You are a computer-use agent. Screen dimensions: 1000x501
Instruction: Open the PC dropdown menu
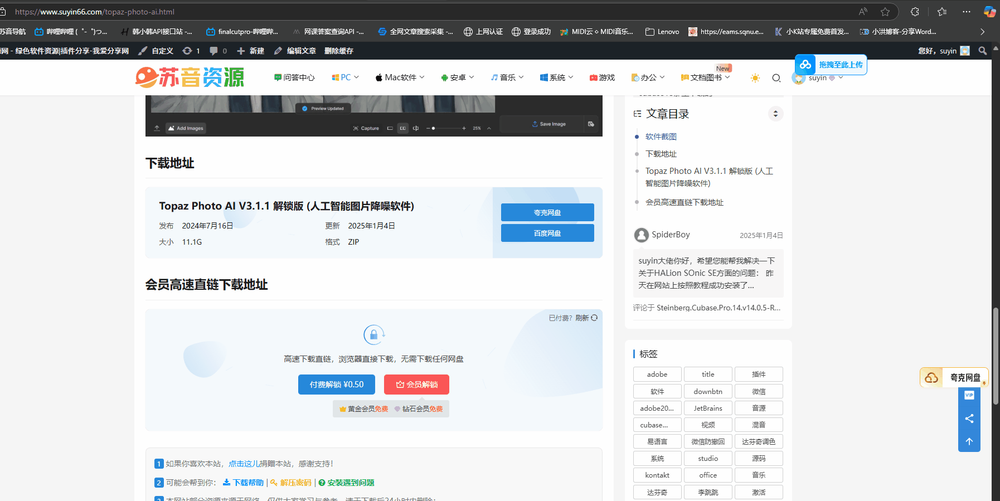346,77
